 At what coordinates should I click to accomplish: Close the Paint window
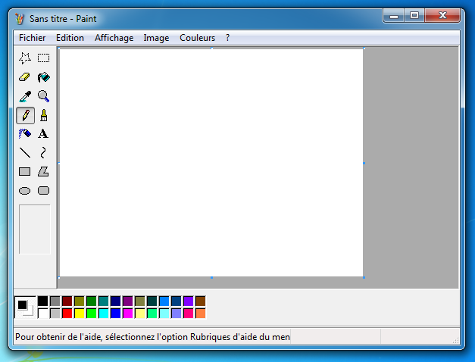442,16
